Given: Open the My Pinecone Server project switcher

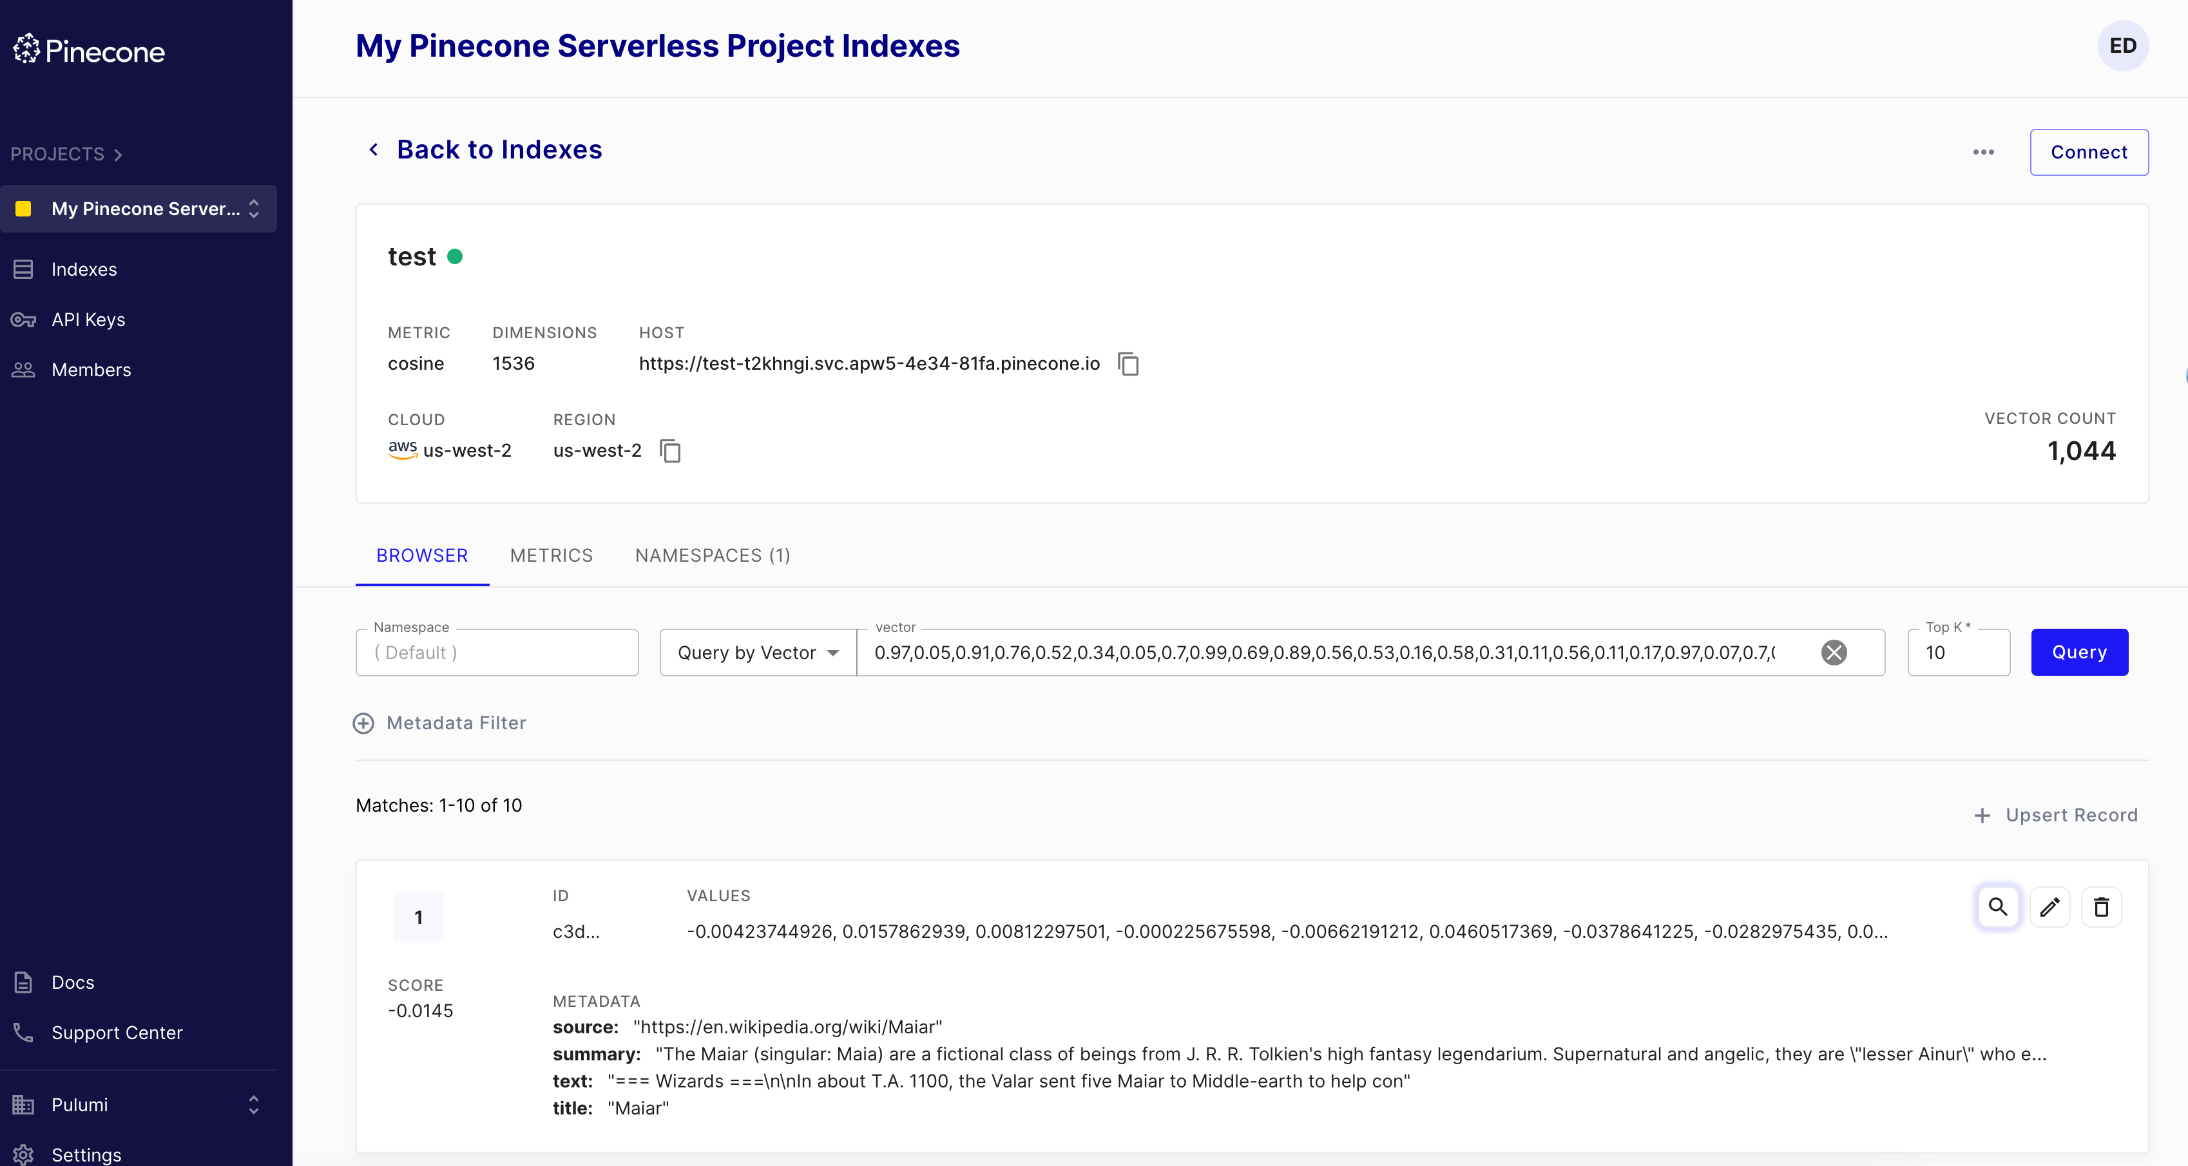Looking at the screenshot, I should 139,209.
